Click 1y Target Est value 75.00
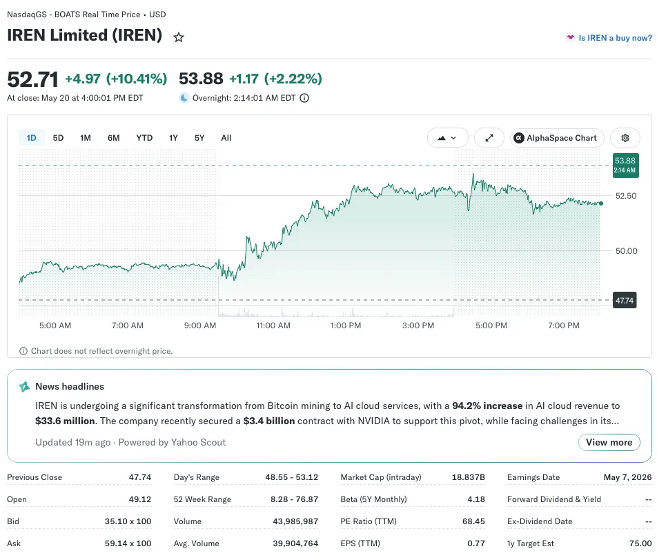Image resolution: width=657 pixels, height=560 pixels. pos(640,543)
